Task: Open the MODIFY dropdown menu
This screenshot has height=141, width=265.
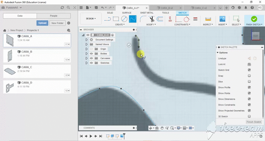Action: [151, 25]
